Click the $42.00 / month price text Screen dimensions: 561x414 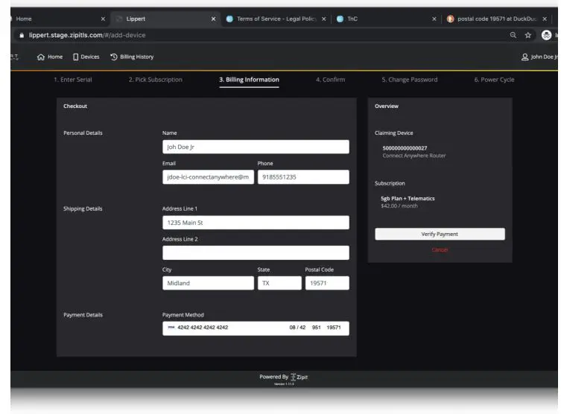399,206
